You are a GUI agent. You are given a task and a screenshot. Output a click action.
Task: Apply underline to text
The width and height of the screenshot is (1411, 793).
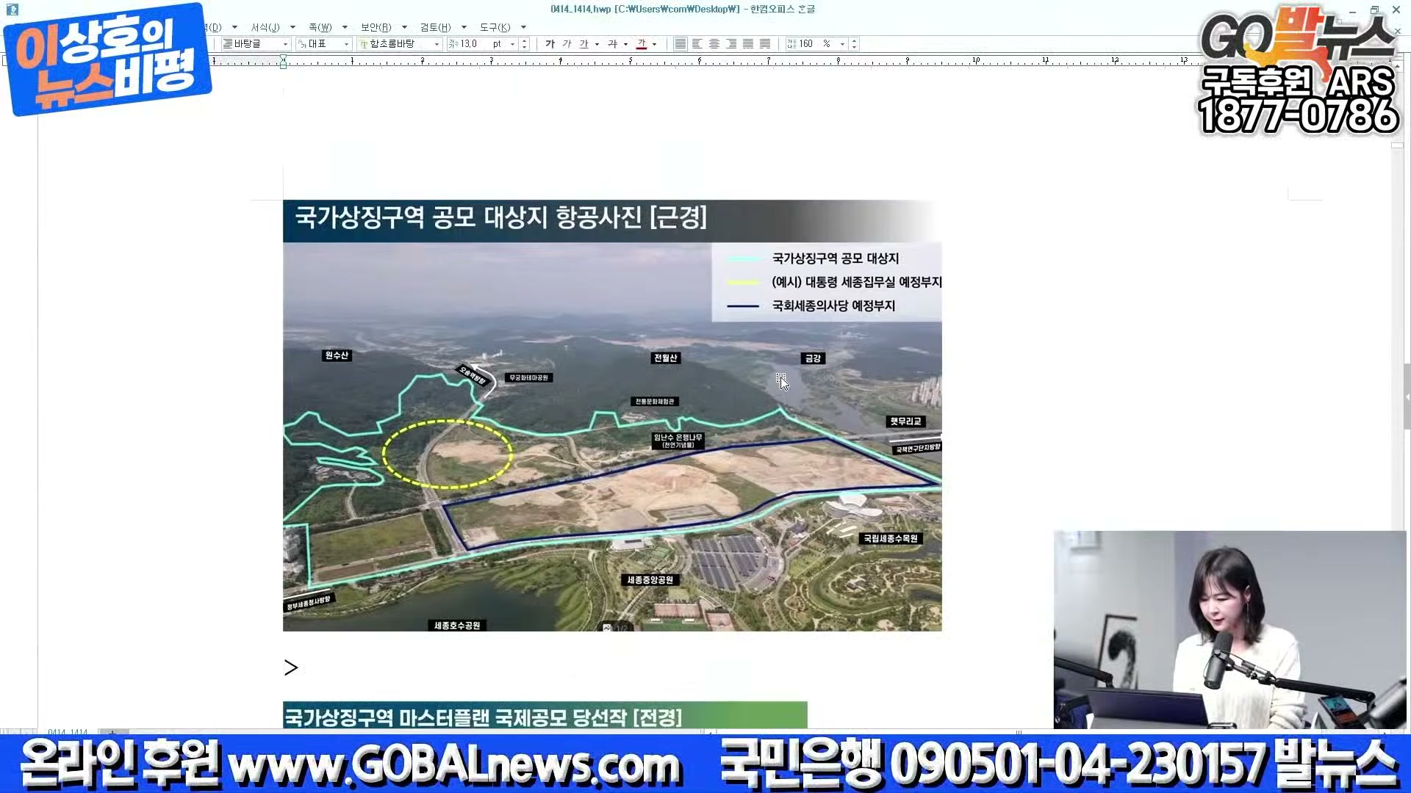tap(584, 44)
